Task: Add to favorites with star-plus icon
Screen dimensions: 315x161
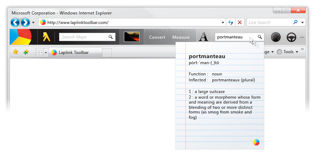Action: click(x=26, y=52)
